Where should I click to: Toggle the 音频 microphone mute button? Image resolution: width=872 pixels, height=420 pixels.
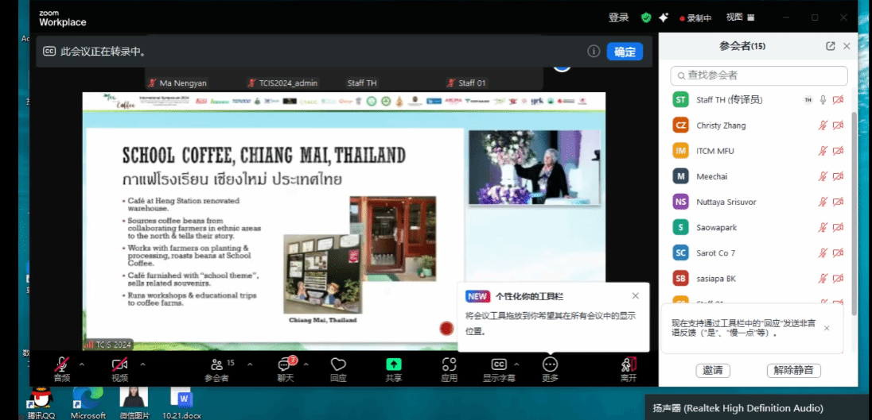61,364
